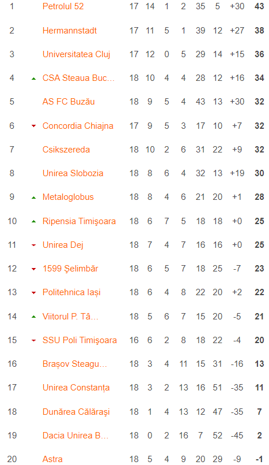Open the Unirea Constanța team page

pyautogui.click(x=76, y=388)
